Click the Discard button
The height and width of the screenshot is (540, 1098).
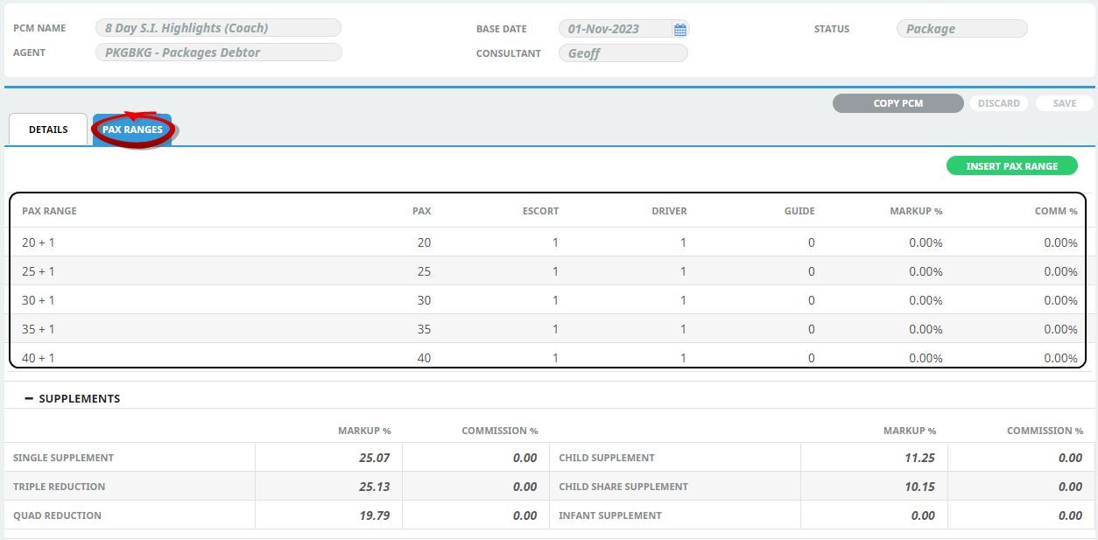(999, 103)
